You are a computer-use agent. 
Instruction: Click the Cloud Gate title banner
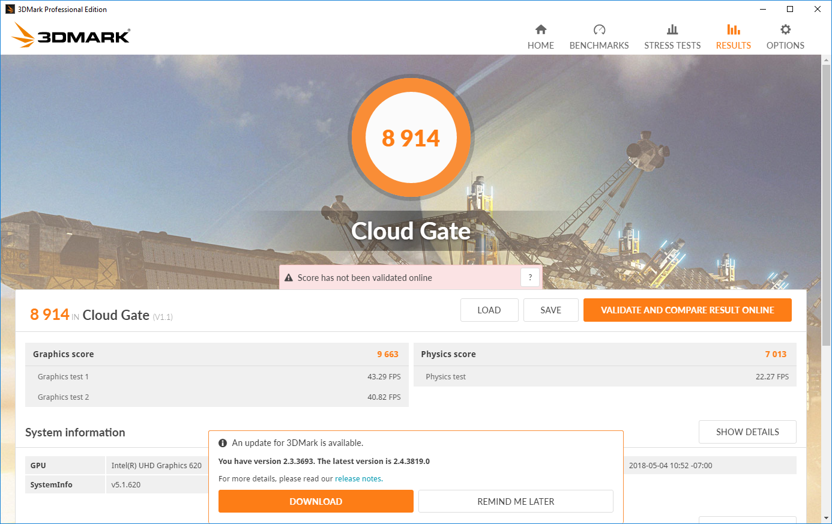(411, 231)
